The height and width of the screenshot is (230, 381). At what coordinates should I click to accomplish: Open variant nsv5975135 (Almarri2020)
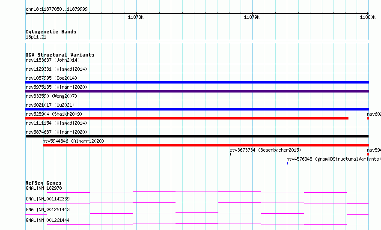[57, 87]
